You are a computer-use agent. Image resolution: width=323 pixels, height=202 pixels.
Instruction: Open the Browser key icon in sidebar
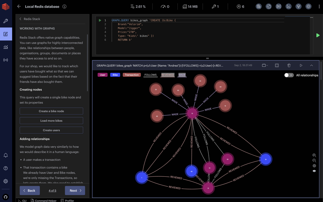pos(6,21)
